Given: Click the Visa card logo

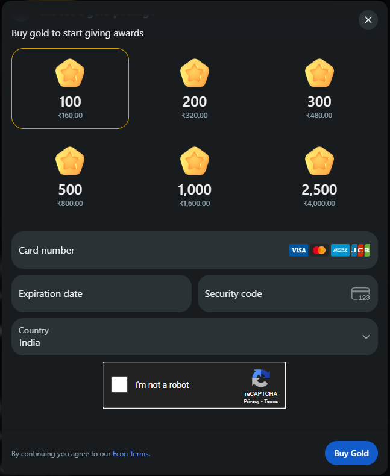Looking at the screenshot, I should pyautogui.click(x=298, y=250).
